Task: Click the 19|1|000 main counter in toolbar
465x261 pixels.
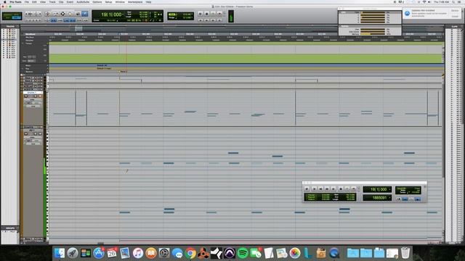Action: (112, 14)
